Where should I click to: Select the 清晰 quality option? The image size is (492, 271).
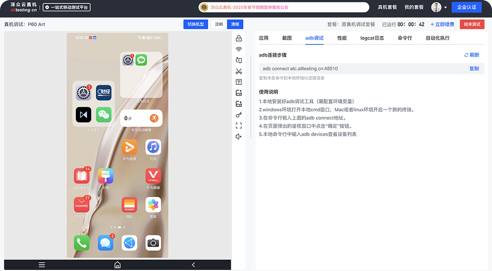coord(235,24)
